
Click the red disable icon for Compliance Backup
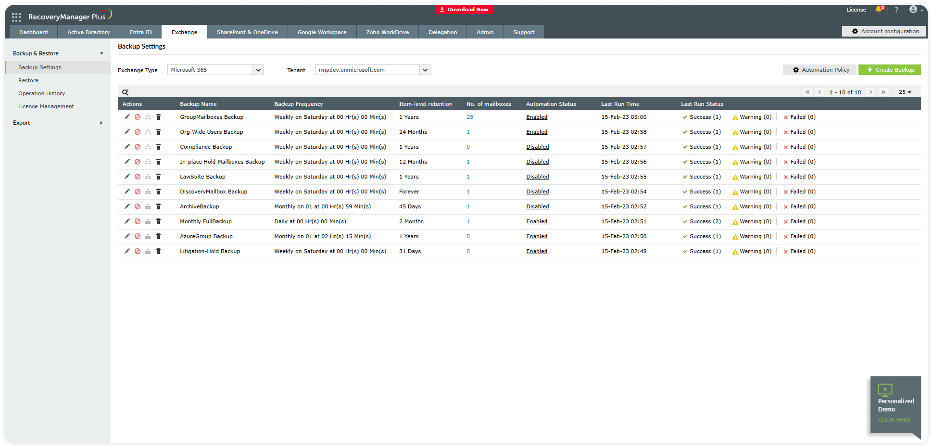pos(138,147)
